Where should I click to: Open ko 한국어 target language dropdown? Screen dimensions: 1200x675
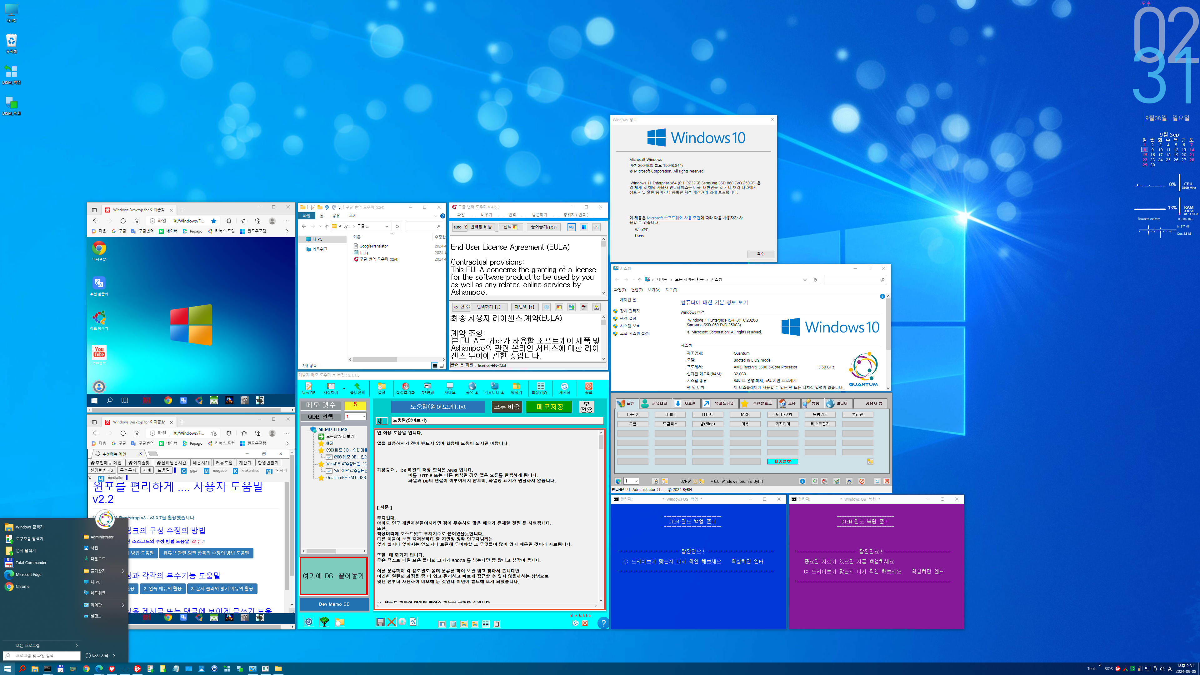click(x=461, y=307)
